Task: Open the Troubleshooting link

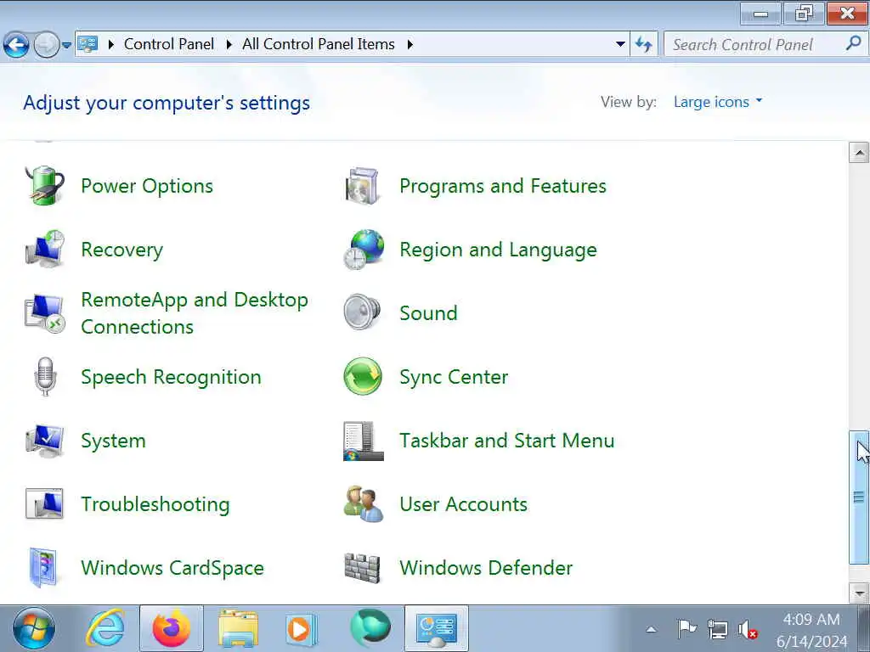Action: tap(155, 504)
